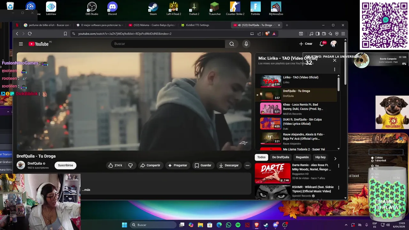
Task: Open Brave Shields lion icon
Action: [x=267, y=34]
